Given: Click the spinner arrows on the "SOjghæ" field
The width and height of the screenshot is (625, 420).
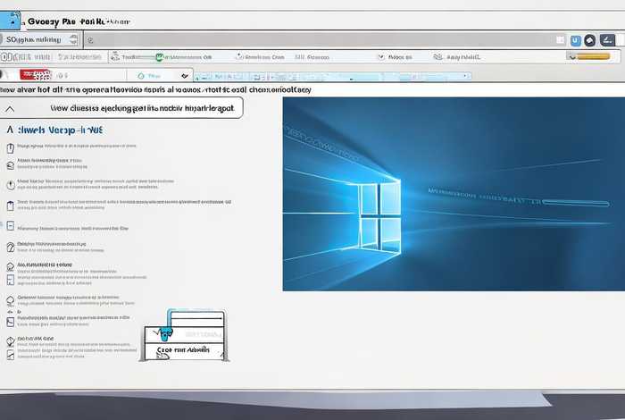Looking at the screenshot, I should pyautogui.click(x=73, y=39).
